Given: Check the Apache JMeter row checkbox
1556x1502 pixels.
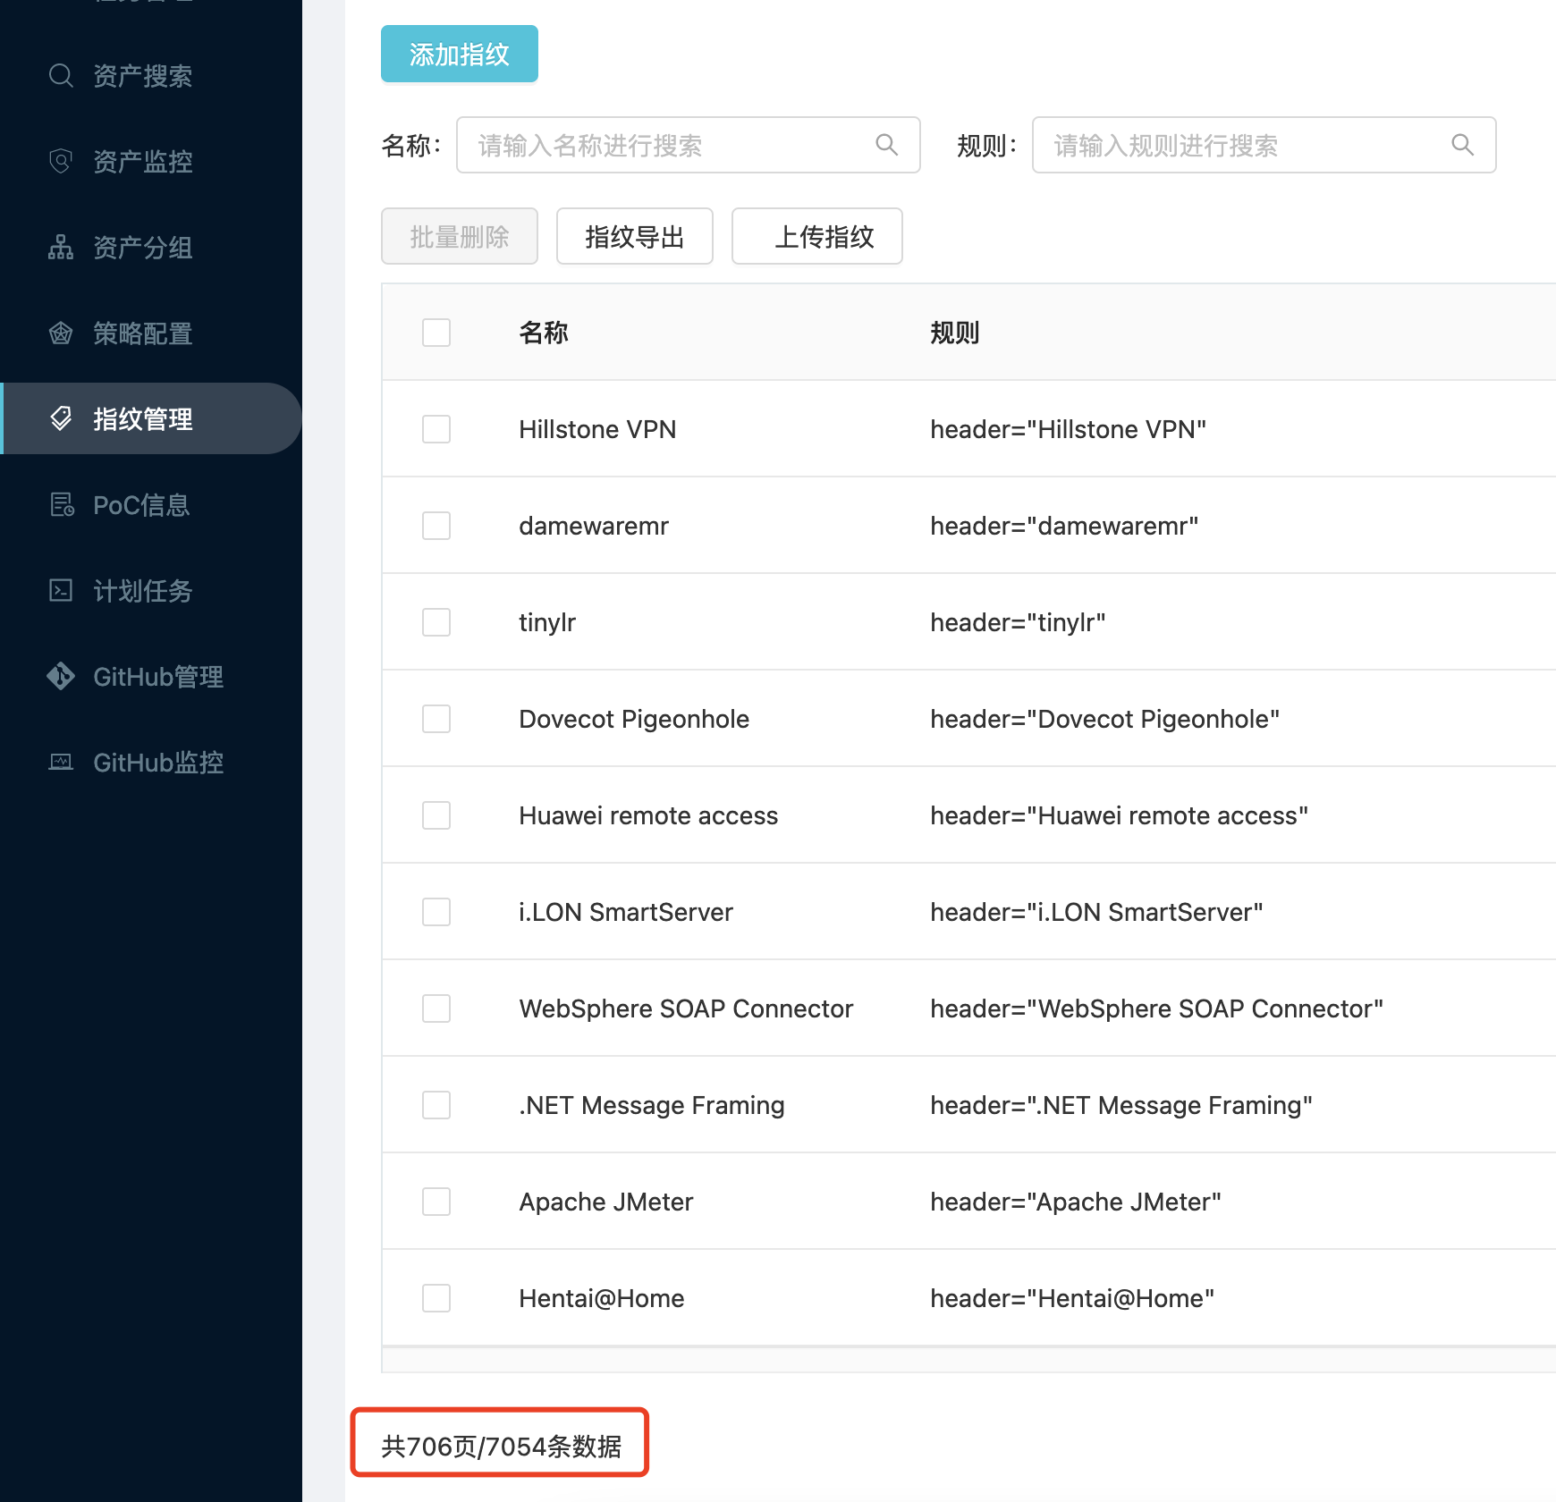Looking at the screenshot, I should [436, 1202].
